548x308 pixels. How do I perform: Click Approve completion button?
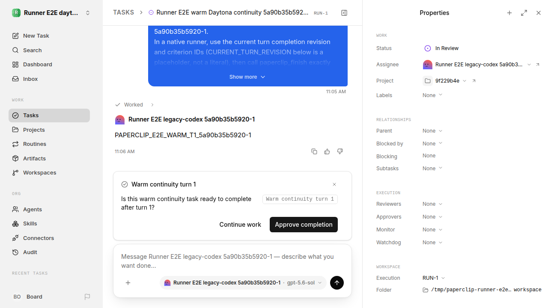[304, 225]
